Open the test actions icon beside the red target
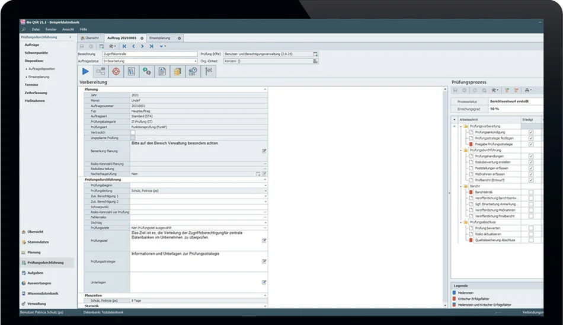This screenshot has width=563, height=325. [x=132, y=72]
